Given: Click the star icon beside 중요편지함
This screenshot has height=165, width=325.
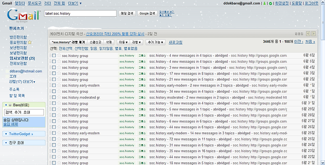Looking at the screenshot, I should [x=30, y=42].
